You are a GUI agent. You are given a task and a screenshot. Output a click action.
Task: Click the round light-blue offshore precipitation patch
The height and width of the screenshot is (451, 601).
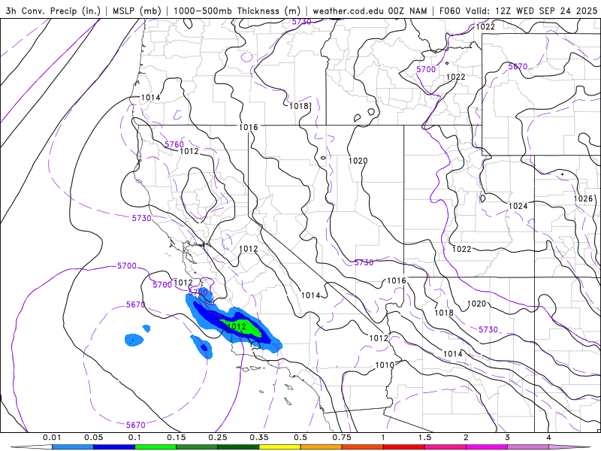[x=134, y=340]
